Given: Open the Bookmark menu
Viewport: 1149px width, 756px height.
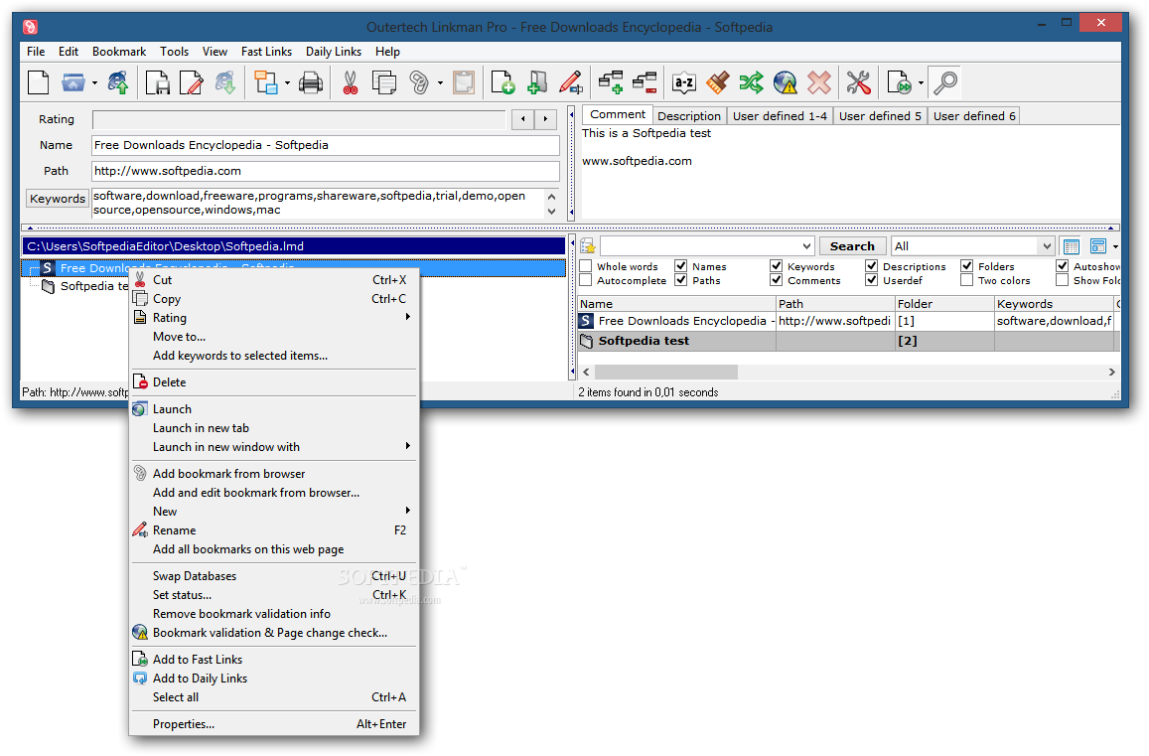Looking at the screenshot, I should tap(119, 52).
